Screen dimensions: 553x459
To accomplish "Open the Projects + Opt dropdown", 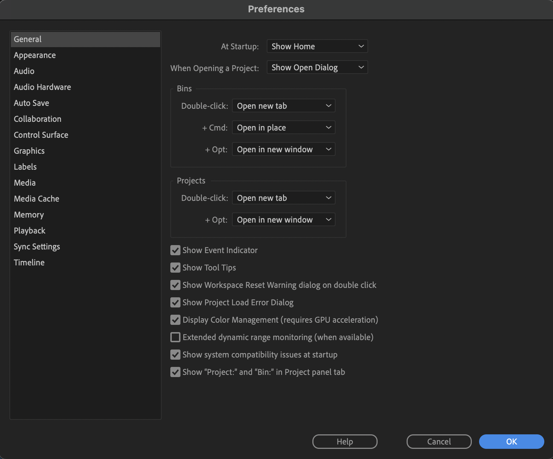I will [x=283, y=219].
